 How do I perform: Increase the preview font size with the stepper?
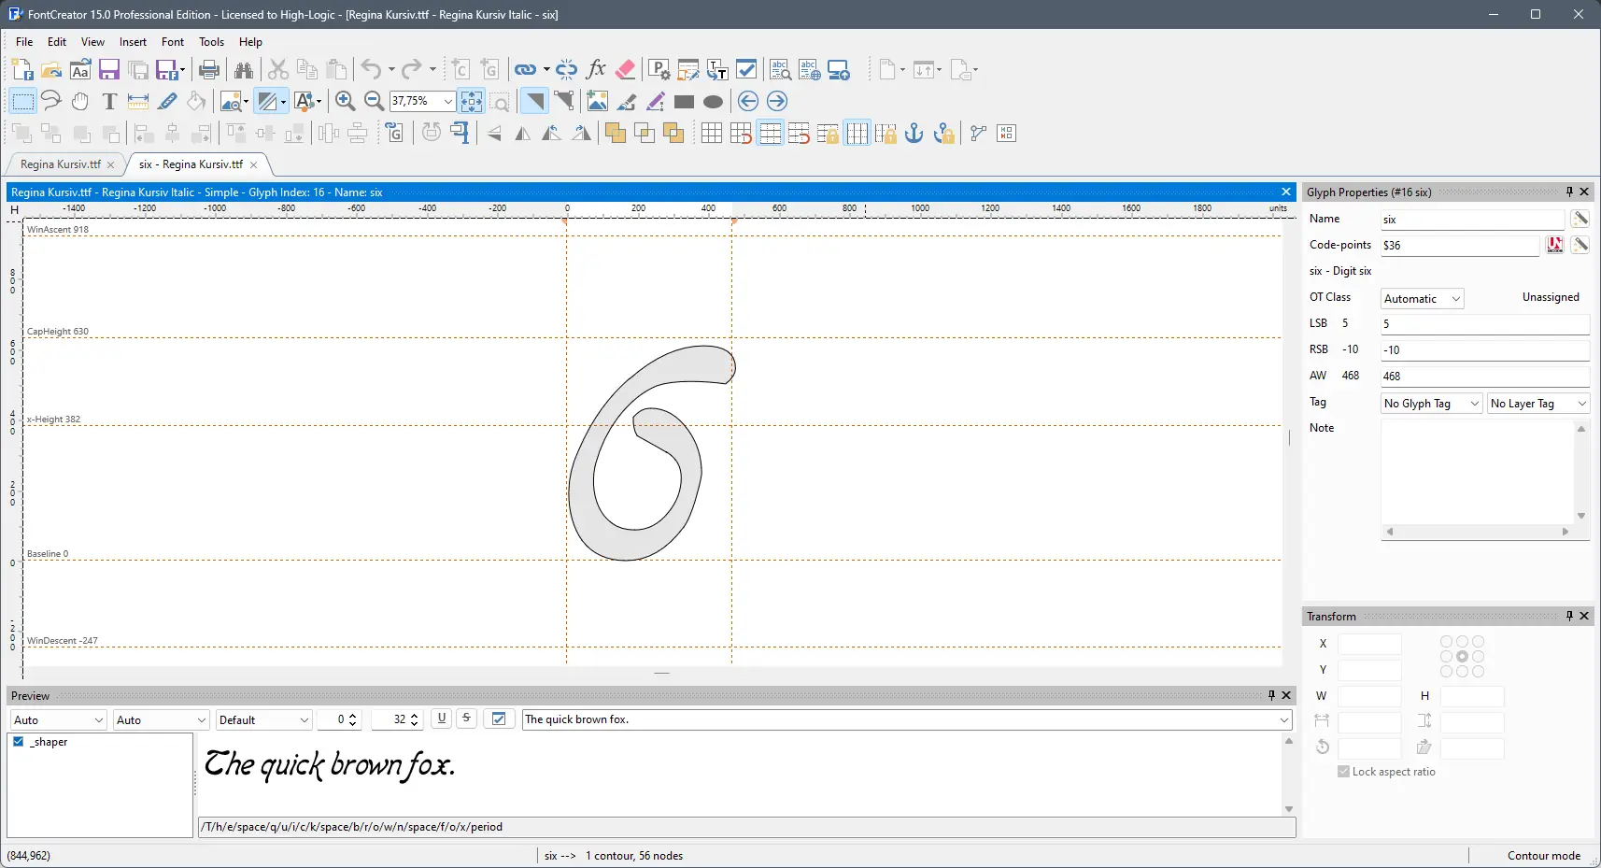tap(414, 715)
